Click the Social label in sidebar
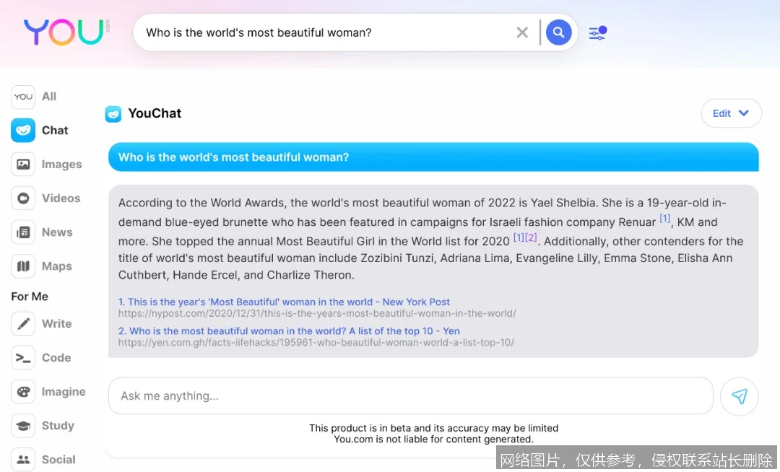 (58, 460)
